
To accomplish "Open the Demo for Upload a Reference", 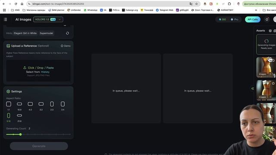I will tap(66, 46).
